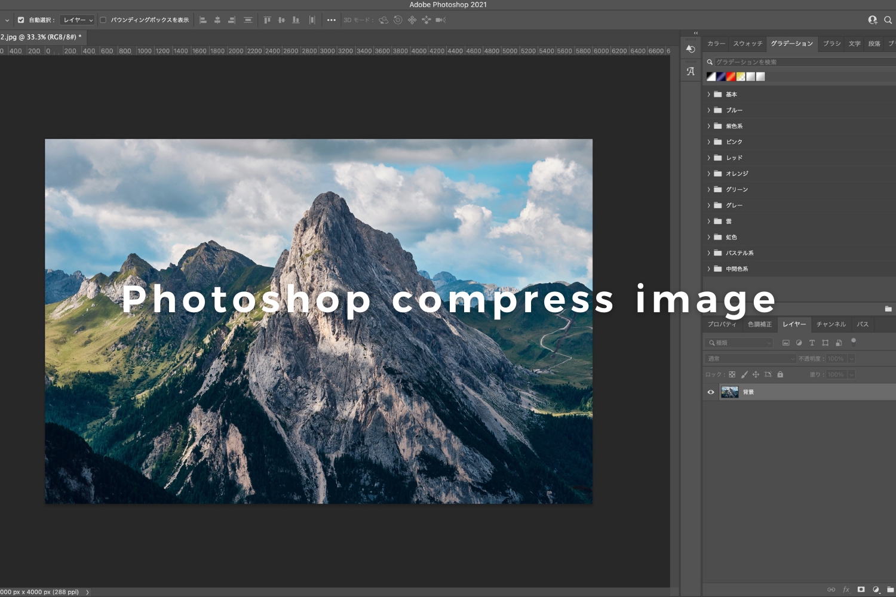Click the 背景 layer thumbnail
Viewport: 896px width, 597px height.
point(730,392)
